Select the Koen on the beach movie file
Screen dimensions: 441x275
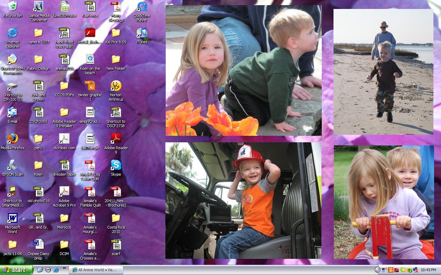pyautogui.click(x=90, y=59)
